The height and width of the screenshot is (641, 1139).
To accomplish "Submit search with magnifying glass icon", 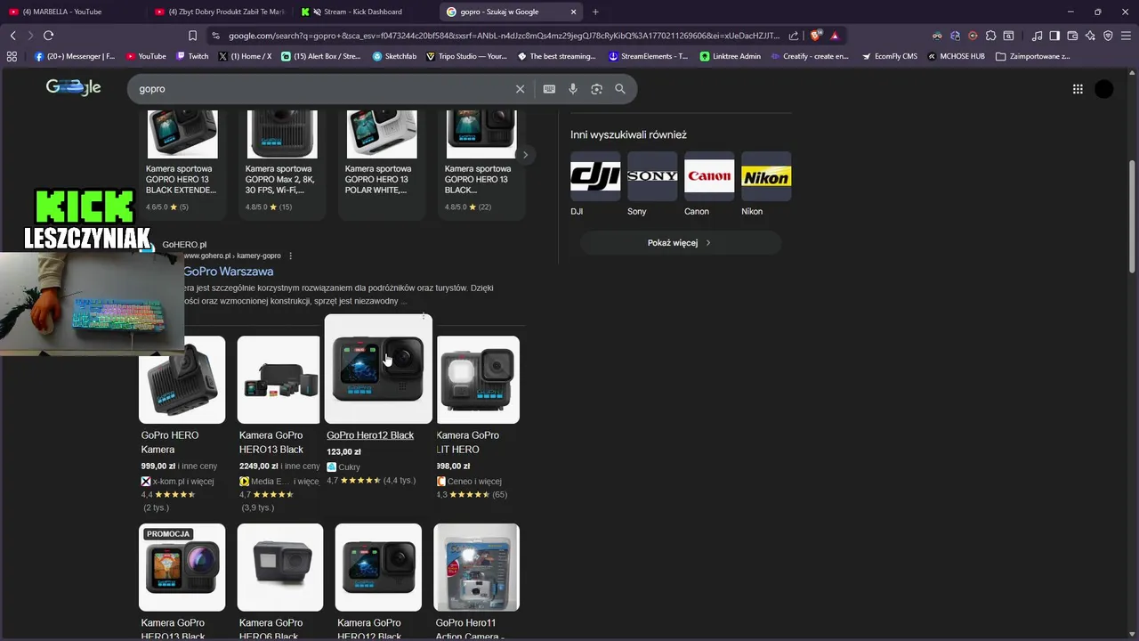I will [x=620, y=89].
